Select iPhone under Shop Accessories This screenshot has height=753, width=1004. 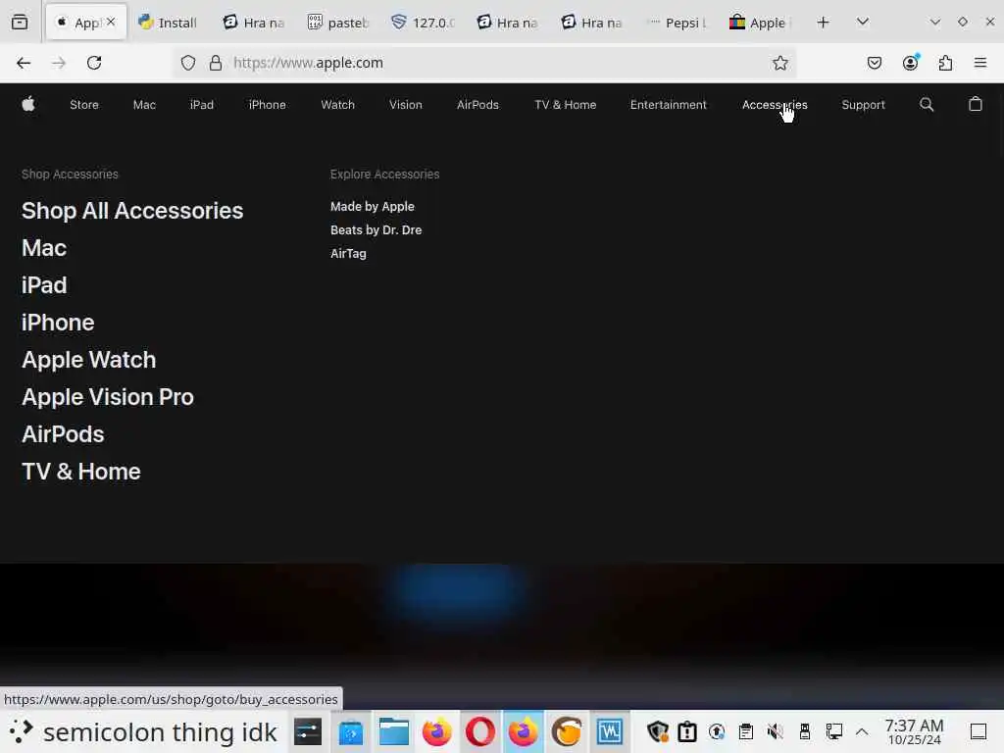(x=58, y=323)
